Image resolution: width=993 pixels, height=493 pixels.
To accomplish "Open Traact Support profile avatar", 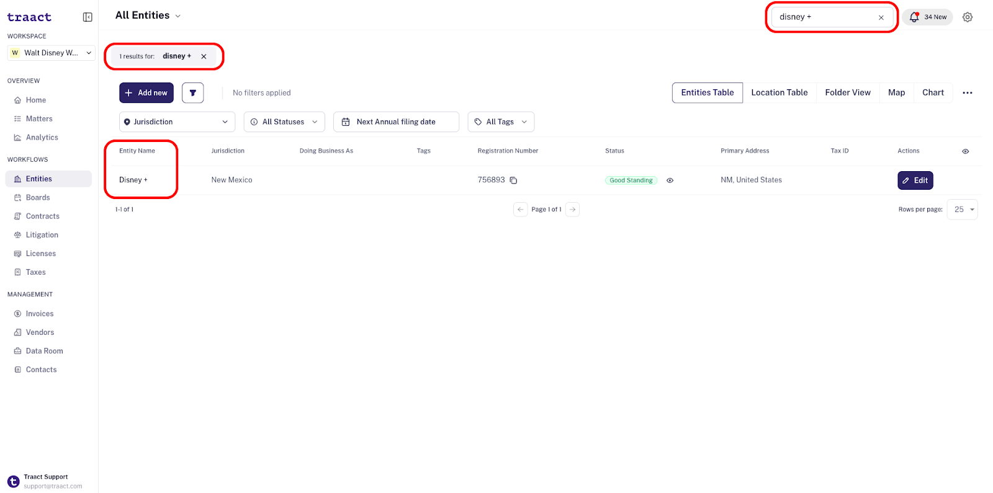I will tap(13, 482).
